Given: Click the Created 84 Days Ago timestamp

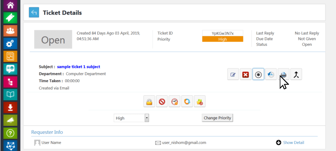Looking at the screenshot, I should click(x=108, y=36).
